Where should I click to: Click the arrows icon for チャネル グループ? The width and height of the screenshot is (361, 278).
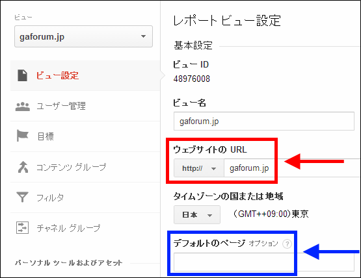pos(22,227)
